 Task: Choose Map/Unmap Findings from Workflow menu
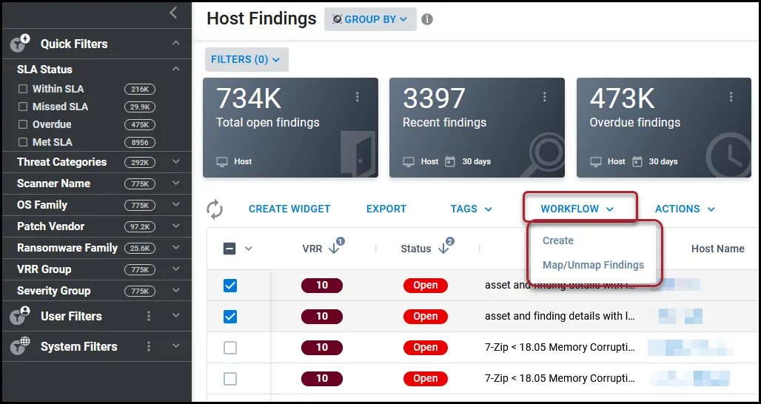click(x=593, y=265)
